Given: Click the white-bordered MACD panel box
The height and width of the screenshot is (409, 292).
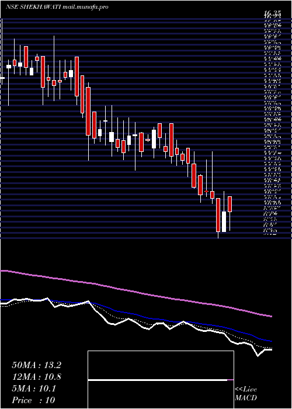Looking at the screenshot, I should (x=161, y=380).
